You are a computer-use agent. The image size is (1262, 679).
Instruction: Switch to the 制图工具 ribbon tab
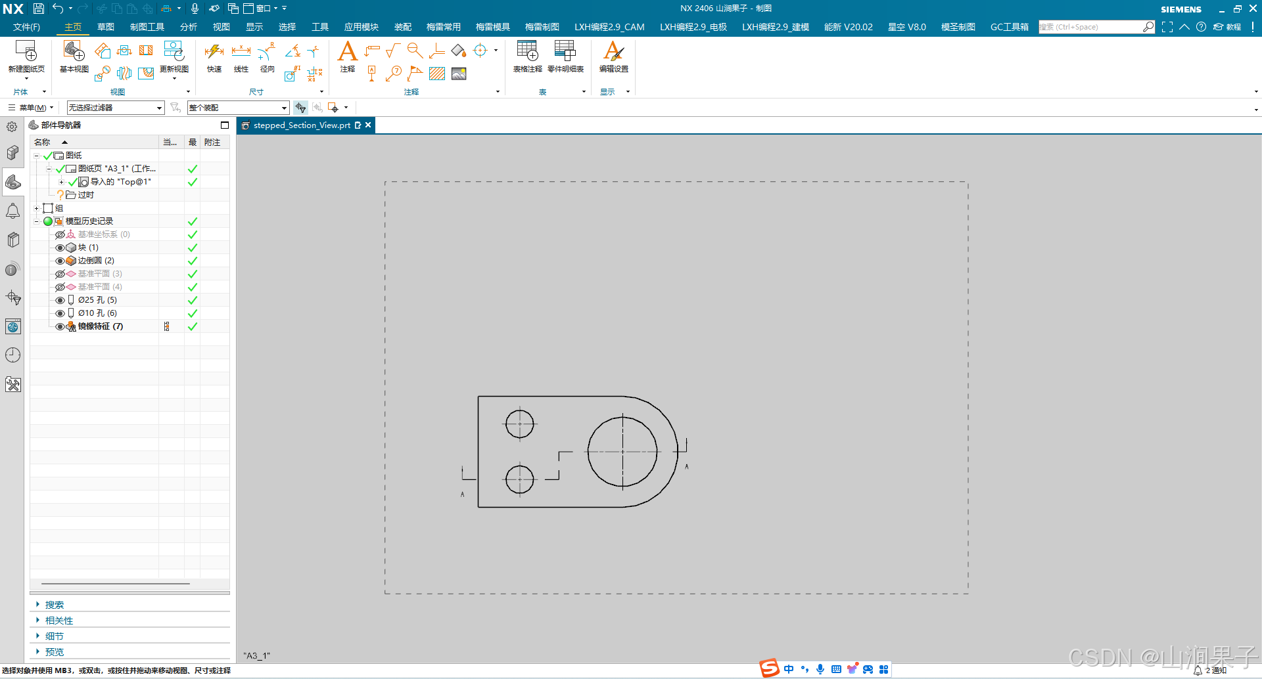(147, 27)
